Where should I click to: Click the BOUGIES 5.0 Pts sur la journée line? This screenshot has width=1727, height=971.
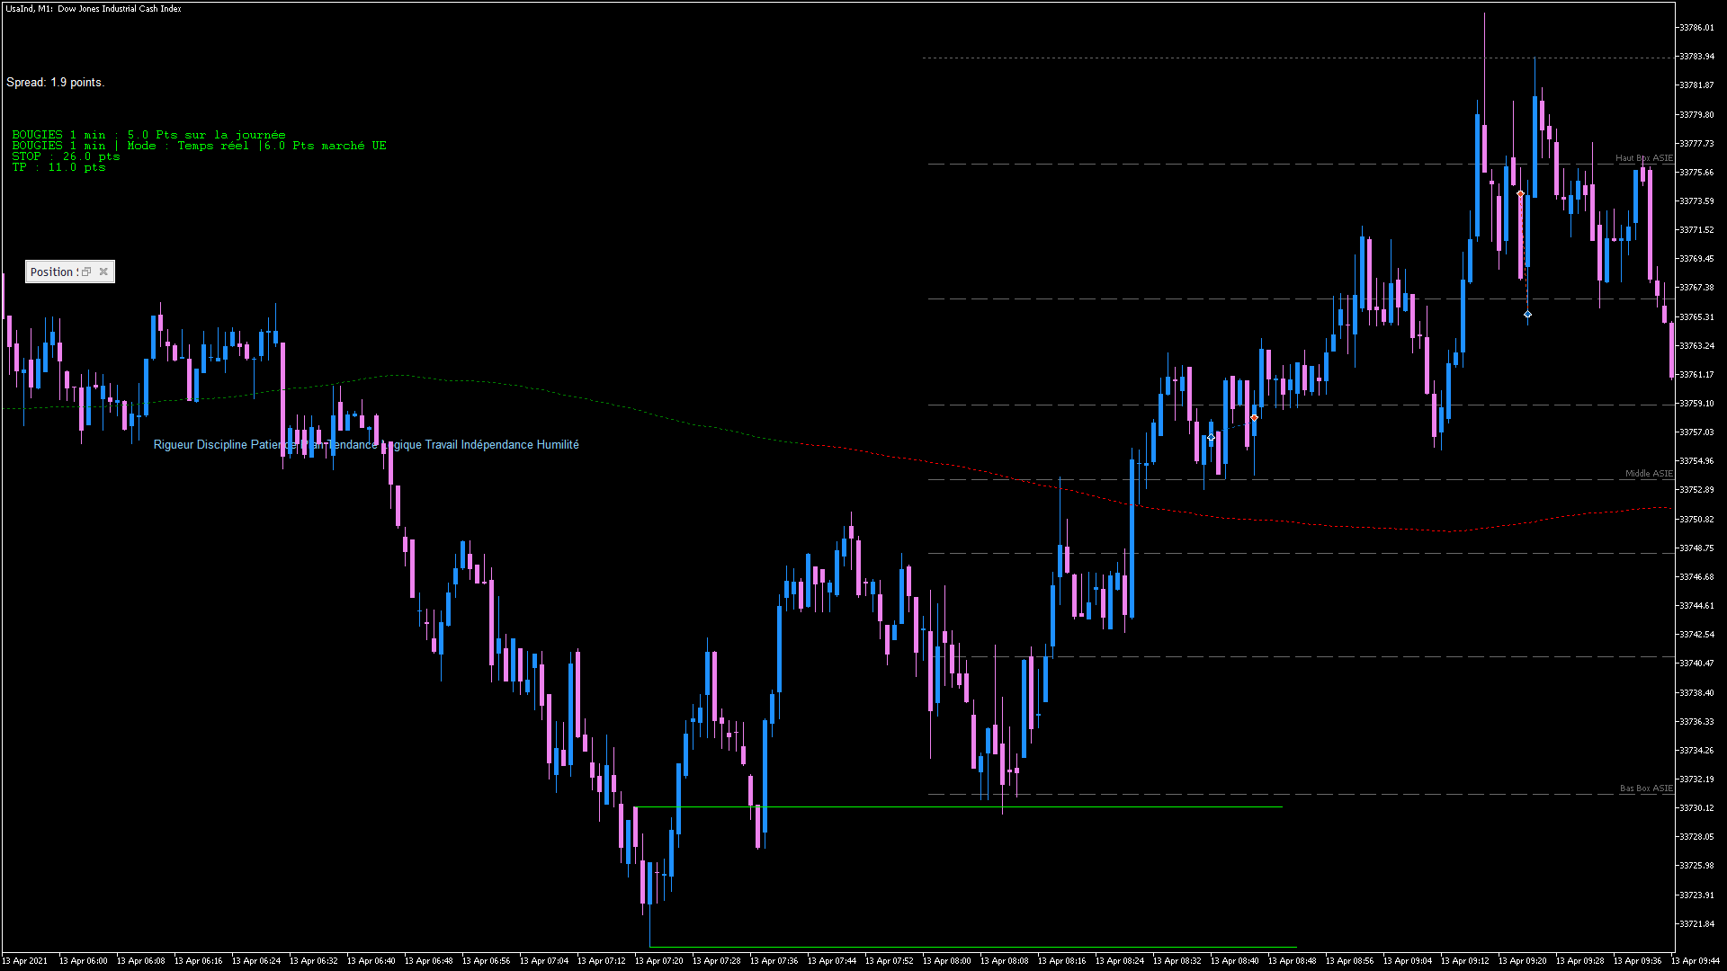[148, 135]
